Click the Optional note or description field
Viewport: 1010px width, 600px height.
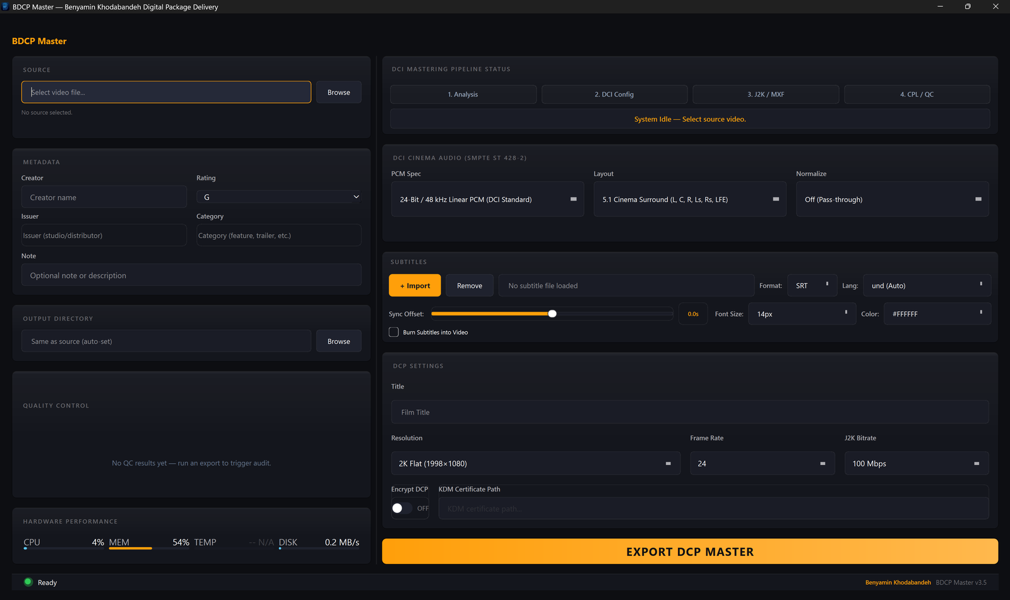191,275
